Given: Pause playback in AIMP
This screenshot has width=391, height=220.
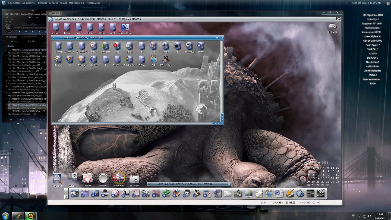Looking at the screenshot, I should 9,28.
